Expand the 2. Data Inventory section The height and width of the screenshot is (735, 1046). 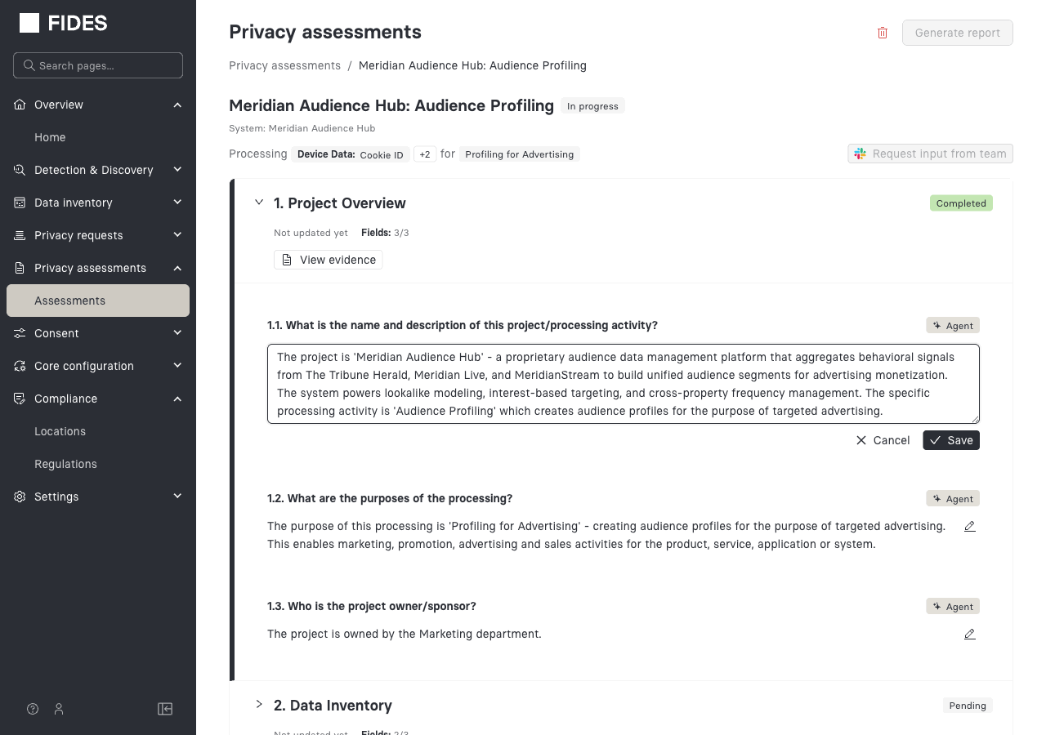pos(259,705)
